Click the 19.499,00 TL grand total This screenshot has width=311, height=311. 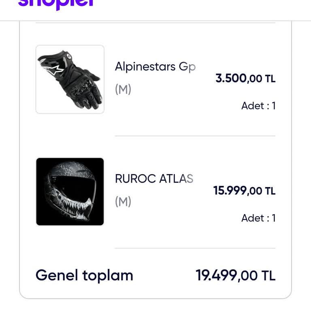click(235, 275)
